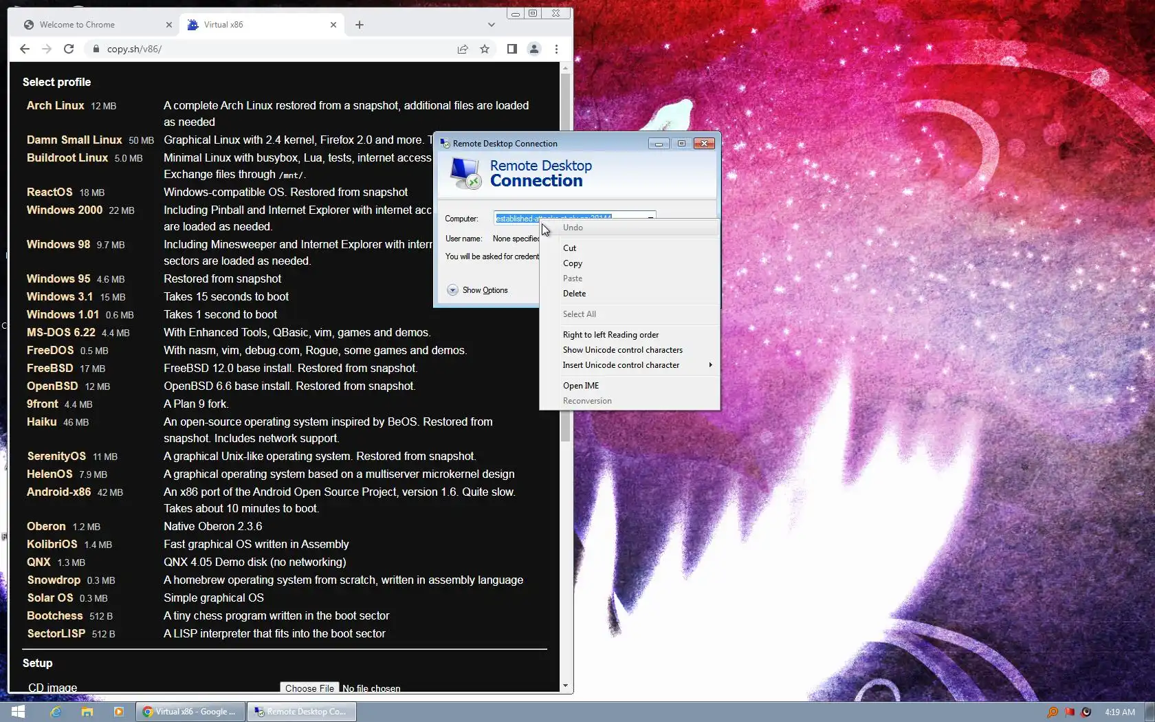Viewport: 1155px width, 722px height.
Task: Click red shield tray icon
Action: click(1086, 712)
